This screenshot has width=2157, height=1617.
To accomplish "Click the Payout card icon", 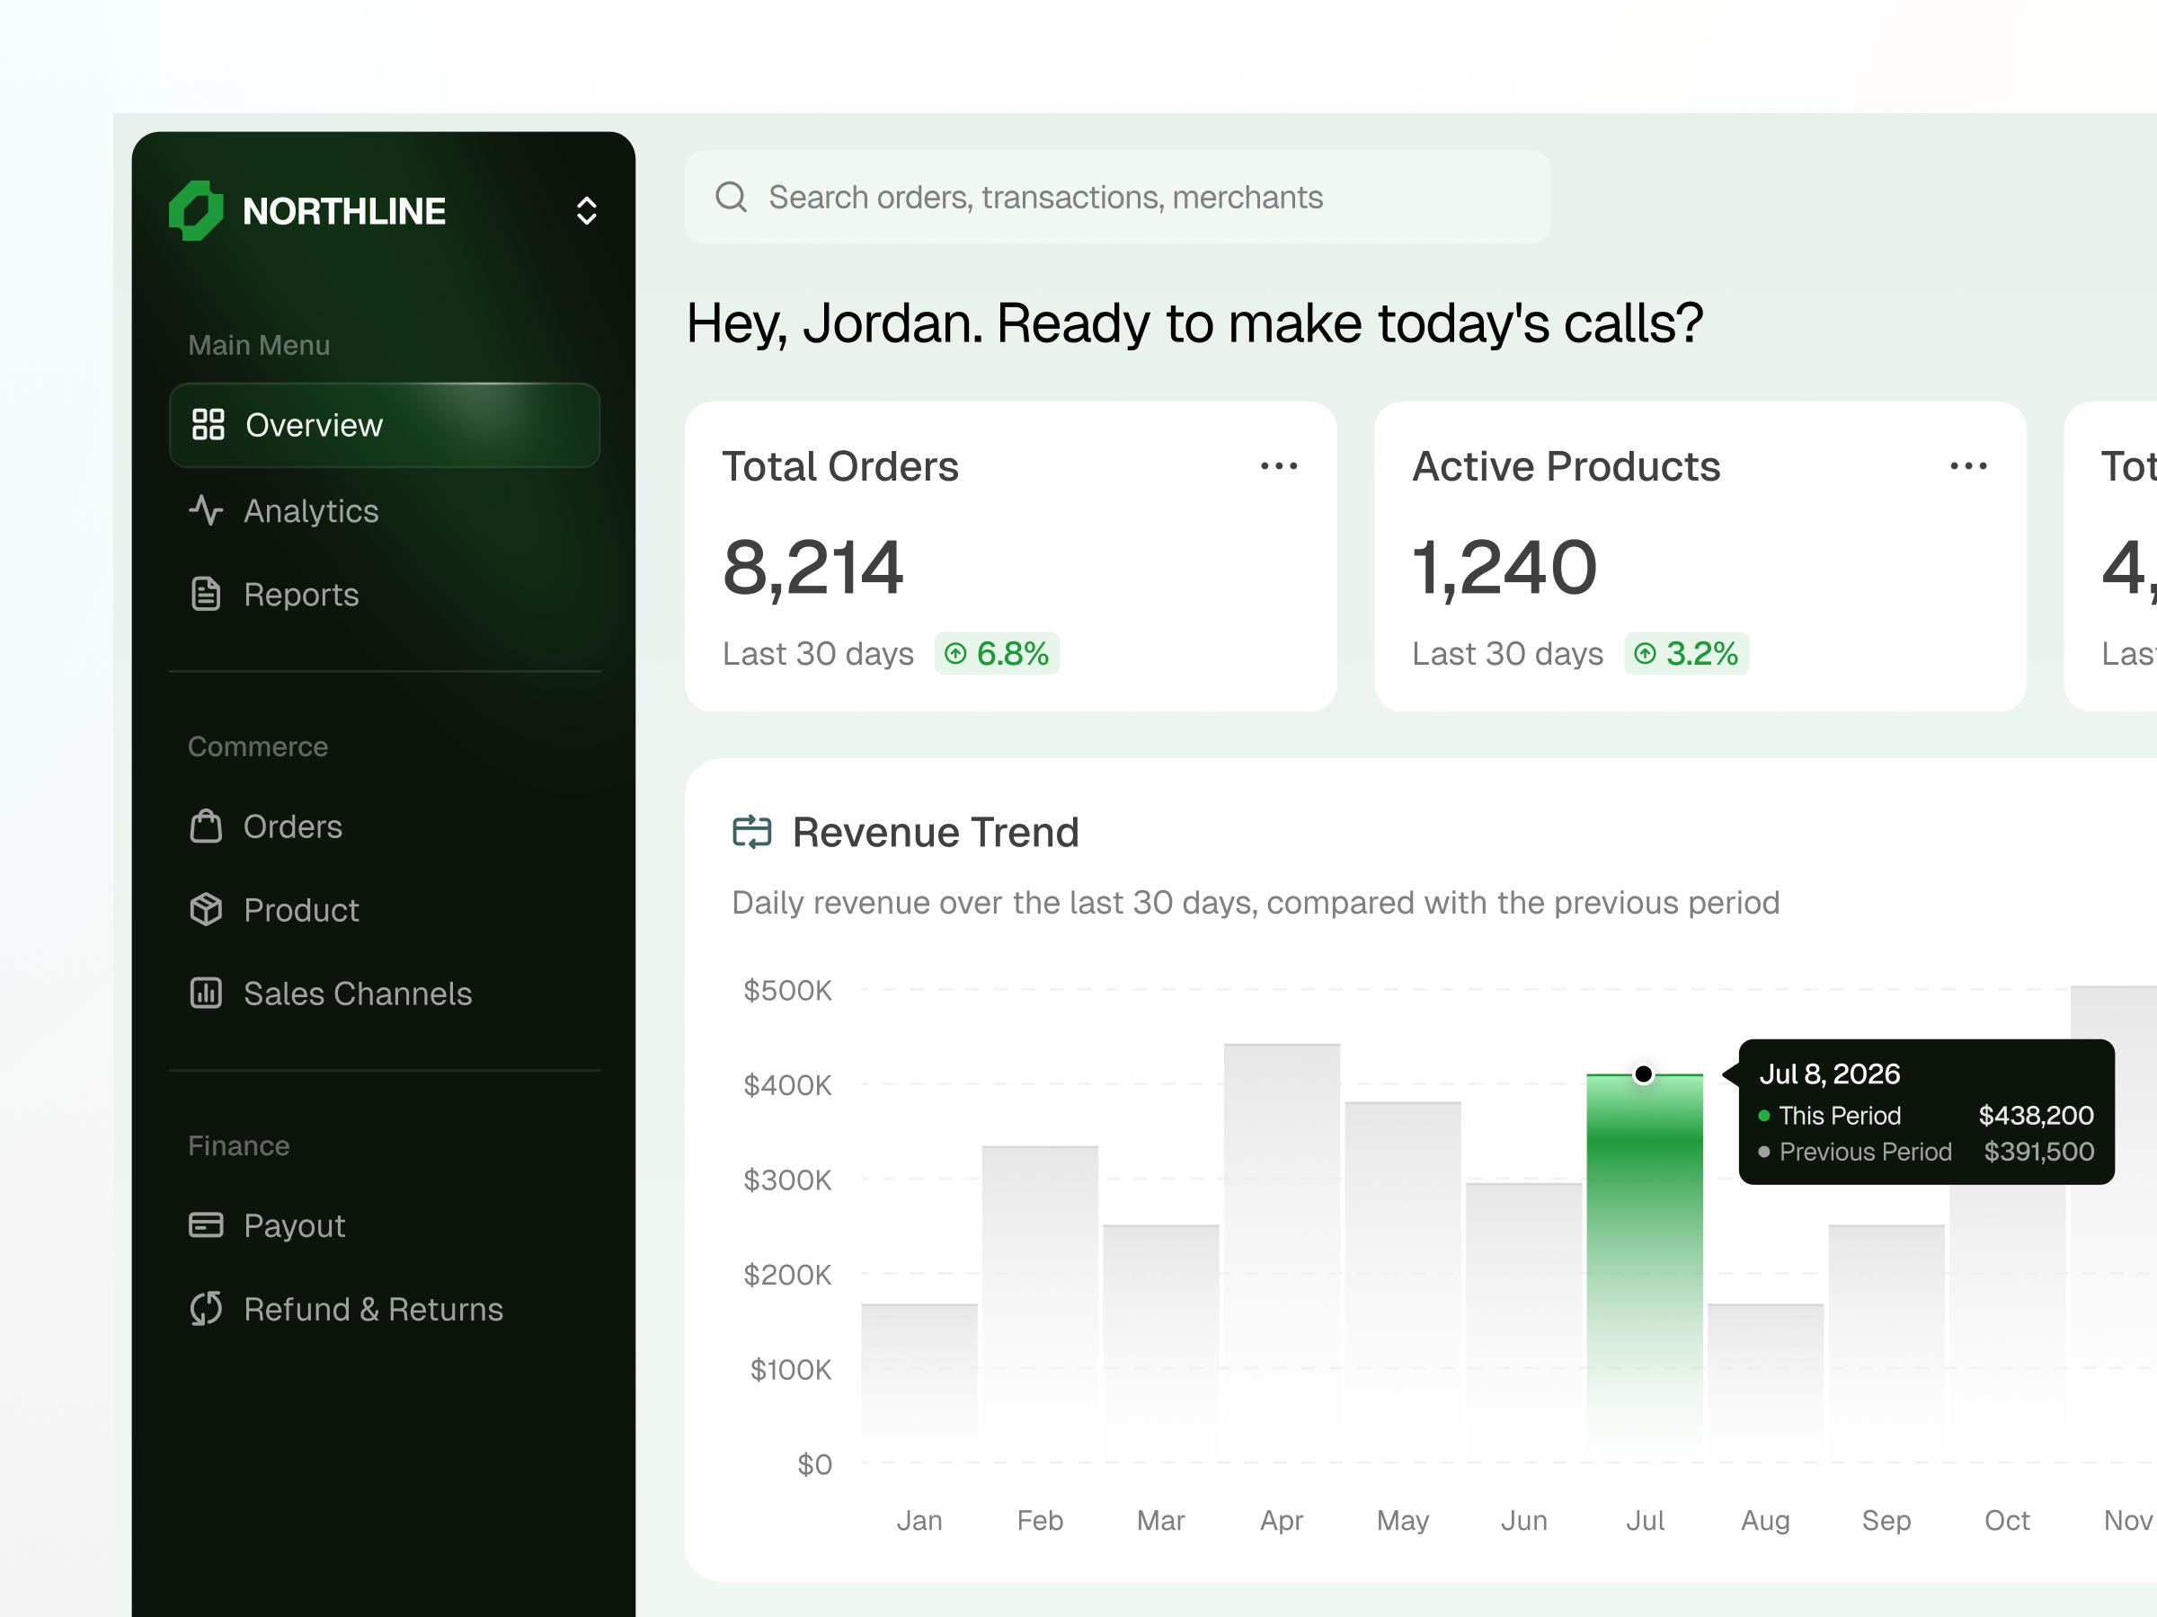I will click(x=206, y=1225).
